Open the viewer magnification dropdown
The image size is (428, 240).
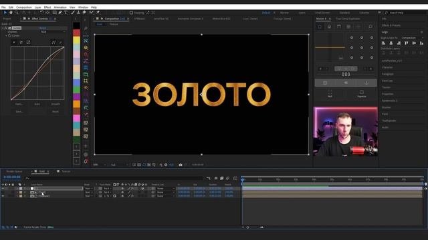(100, 165)
